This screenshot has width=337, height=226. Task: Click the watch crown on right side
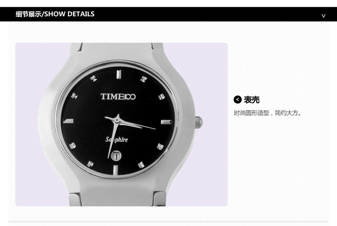199,122
